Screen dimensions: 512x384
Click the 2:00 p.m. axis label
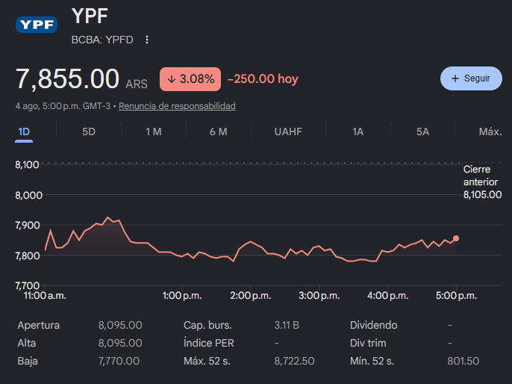[251, 296]
